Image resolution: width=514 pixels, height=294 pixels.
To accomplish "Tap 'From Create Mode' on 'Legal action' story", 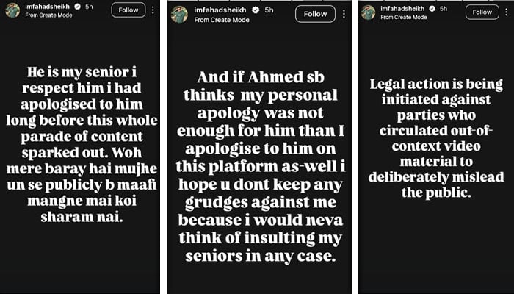I will coord(404,17).
